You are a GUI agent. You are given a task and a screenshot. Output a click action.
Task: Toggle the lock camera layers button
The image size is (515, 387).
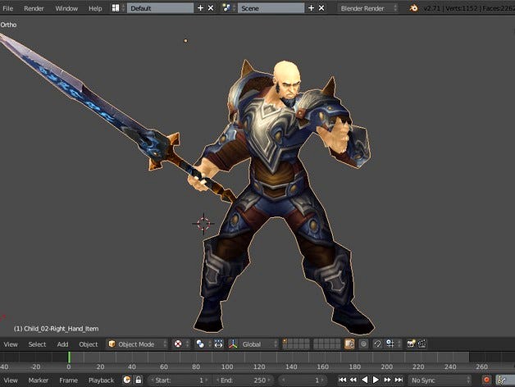[x=349, y=344]
